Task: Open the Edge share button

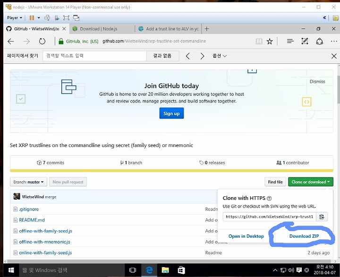Action: tap(319, 41)
